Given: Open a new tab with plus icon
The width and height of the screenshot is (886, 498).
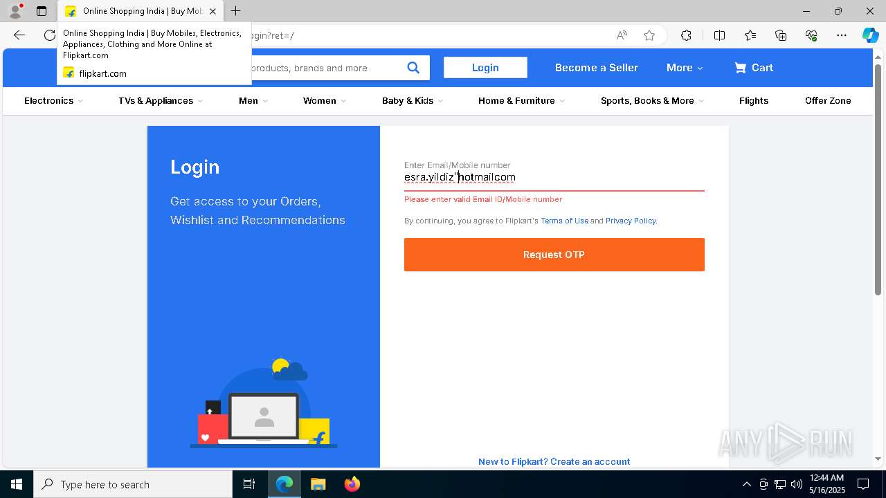Looking at the screenshot, I should pos(236,11).
